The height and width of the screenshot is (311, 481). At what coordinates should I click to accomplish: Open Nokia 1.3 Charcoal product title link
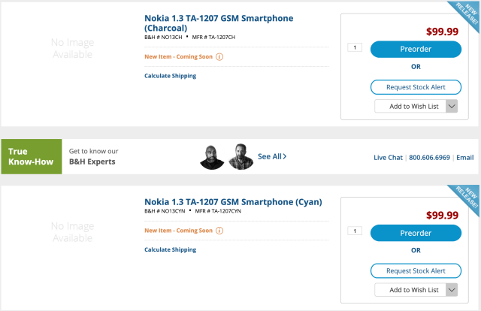pos(218,23)
